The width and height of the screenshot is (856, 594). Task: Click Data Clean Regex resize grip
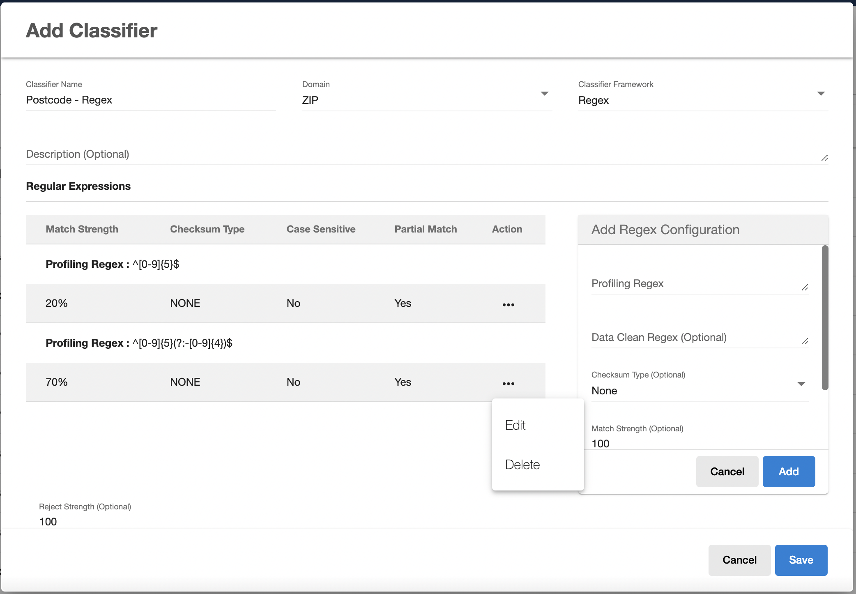tap(805, 341)
